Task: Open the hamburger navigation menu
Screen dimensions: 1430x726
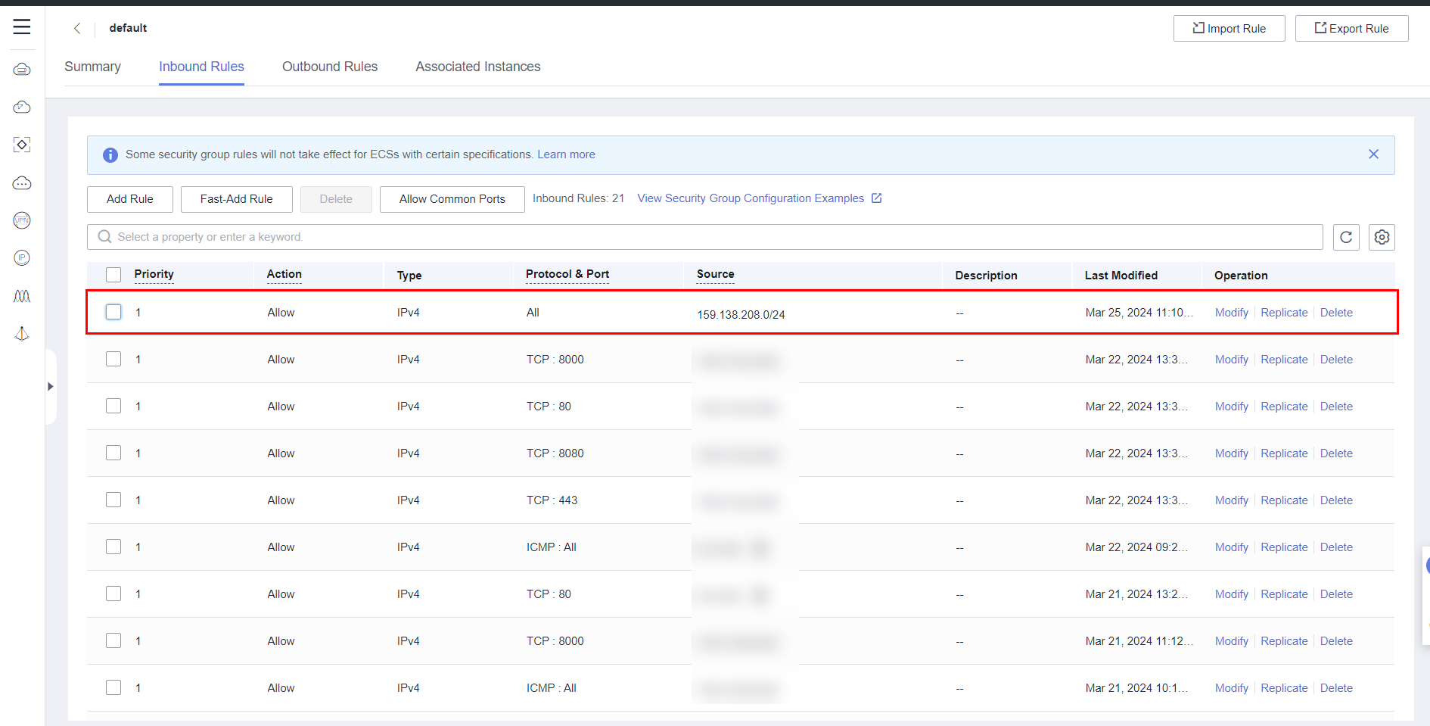Action: coord(22,27)
